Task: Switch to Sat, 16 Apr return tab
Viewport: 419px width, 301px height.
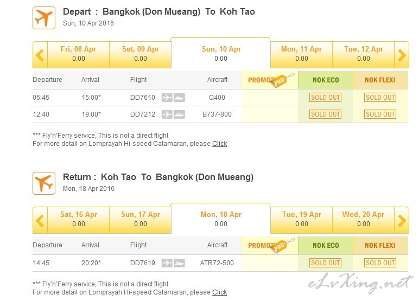Action: coord(78,220)
